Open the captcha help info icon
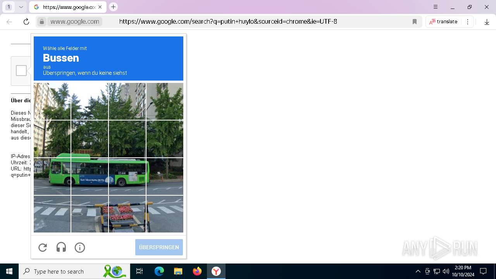This screenshot has height=279, width=496. (80, 247)
